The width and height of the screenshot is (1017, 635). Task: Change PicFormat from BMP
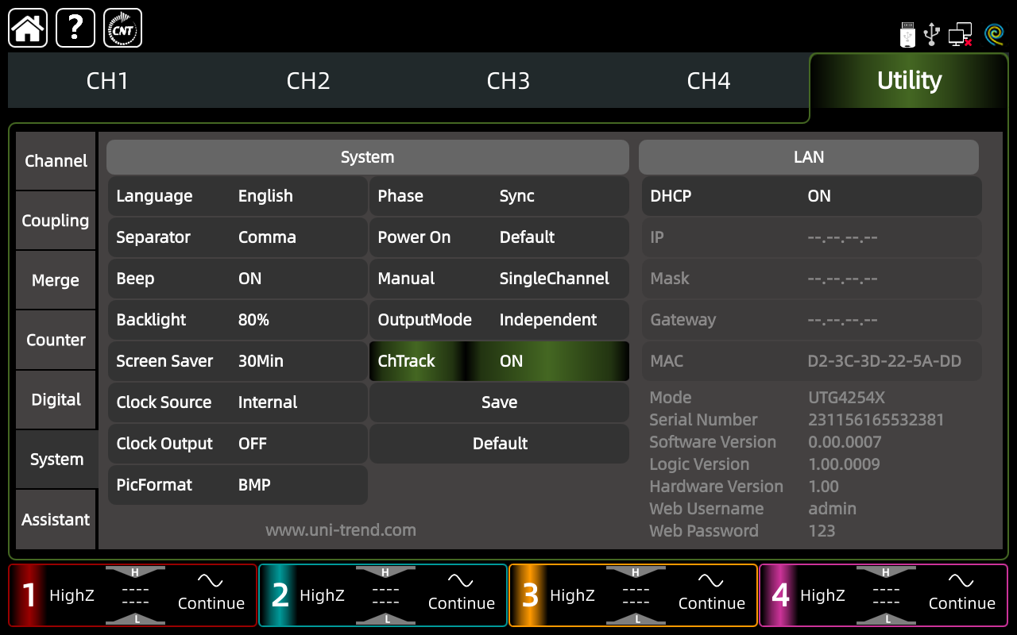[237, 485]
